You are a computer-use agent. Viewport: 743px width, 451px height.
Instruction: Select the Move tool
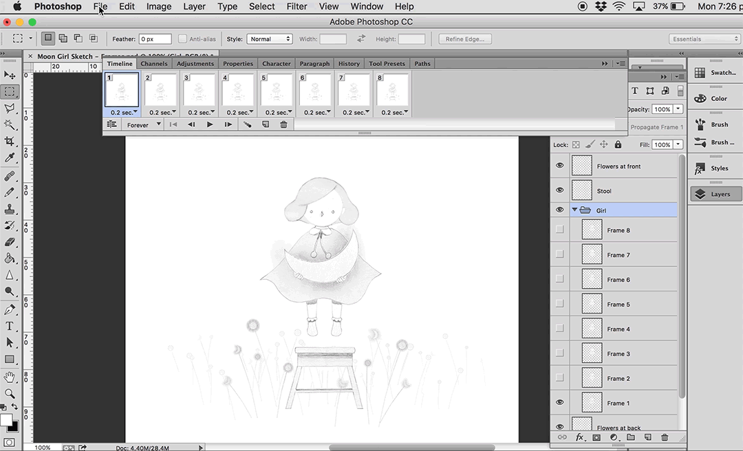[10, 75]
